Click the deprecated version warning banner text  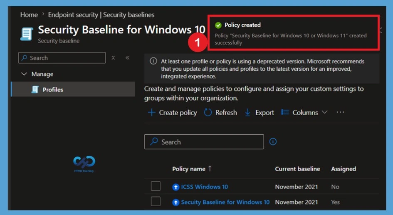click(263, 69)
